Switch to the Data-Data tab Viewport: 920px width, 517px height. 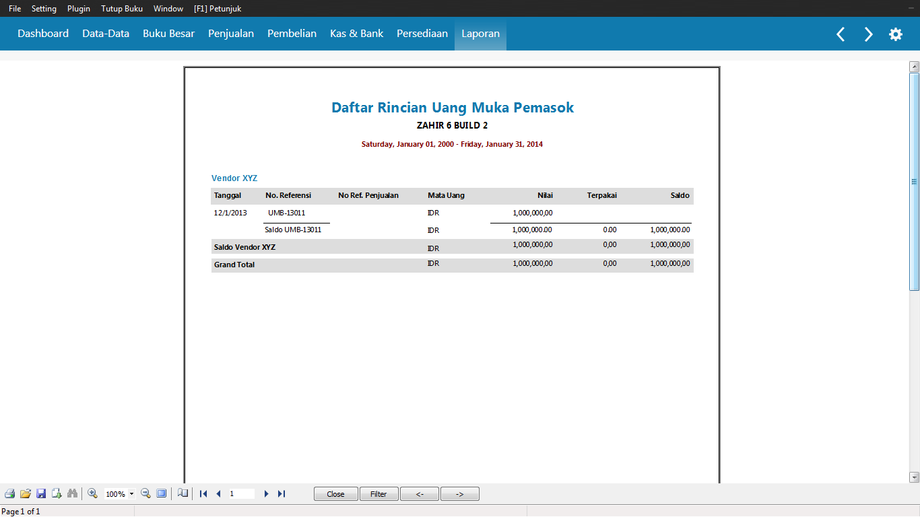(x=106, y=34)
